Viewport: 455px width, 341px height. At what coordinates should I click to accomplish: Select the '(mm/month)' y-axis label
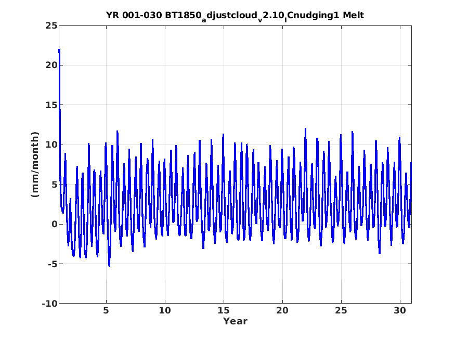35,164
